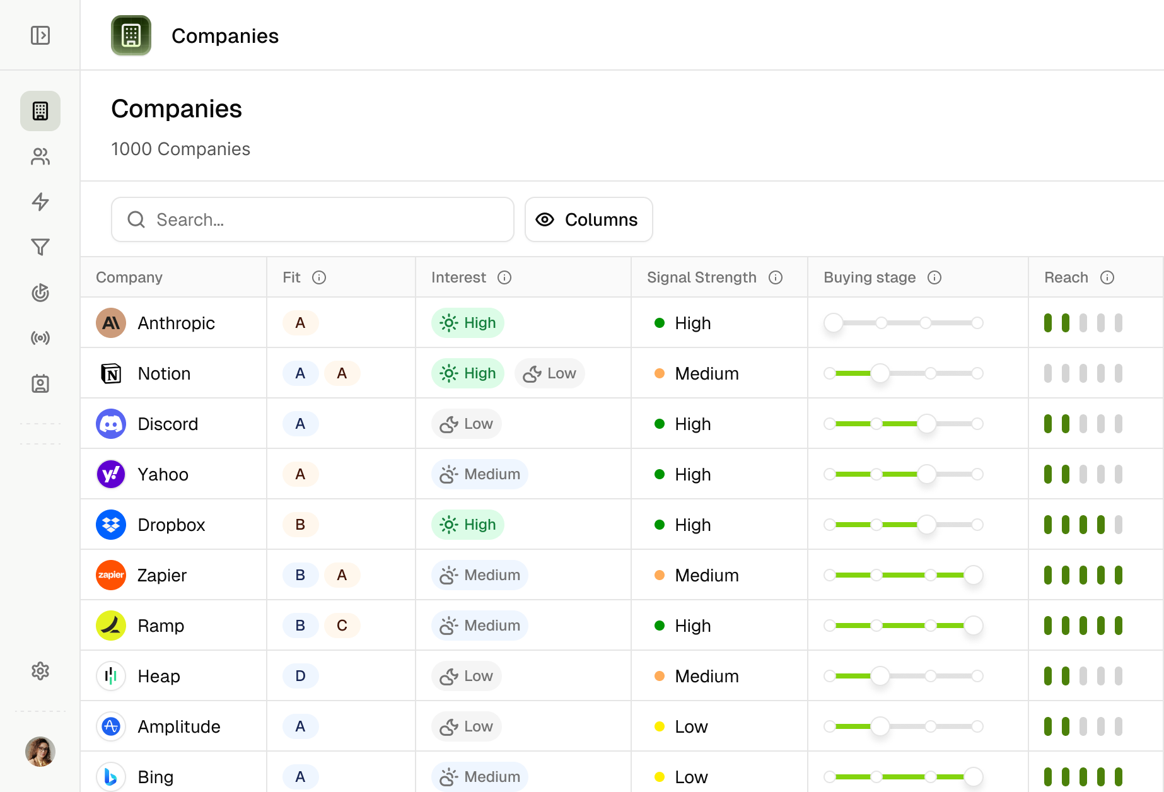The height and width of the screenshot is (792, 1164).
Task: Open the Columns visibility button
Action: [588, 219]
